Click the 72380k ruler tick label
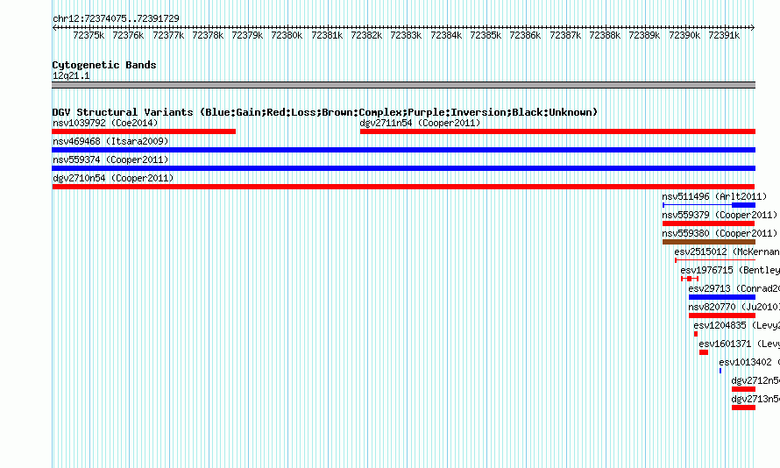 pyautogui.click(x=287, y=35)
